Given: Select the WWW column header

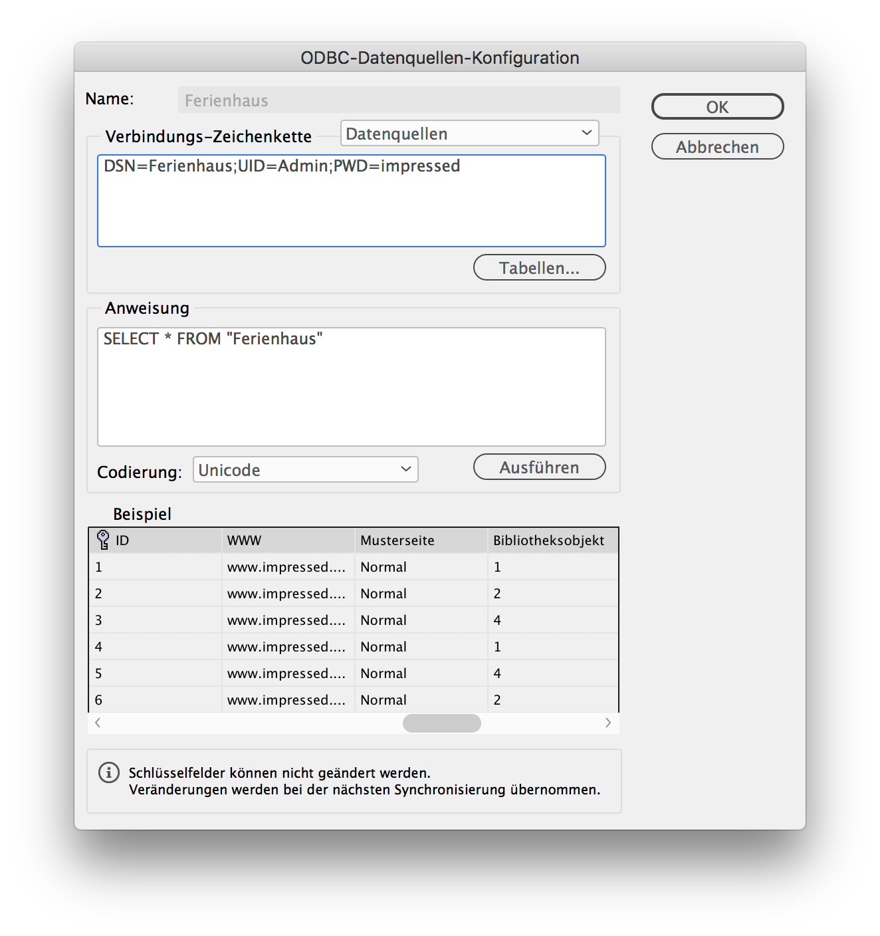Looking at the screenshot, I should coord(287,540).
